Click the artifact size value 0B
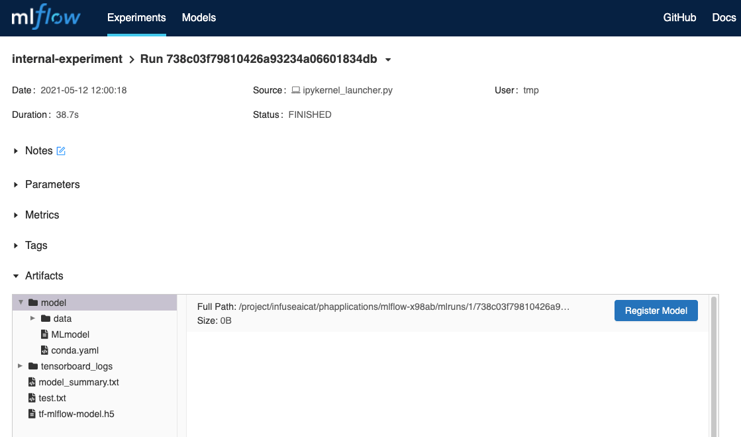This screenshot has height=437, width=741. tap(226, 320)
